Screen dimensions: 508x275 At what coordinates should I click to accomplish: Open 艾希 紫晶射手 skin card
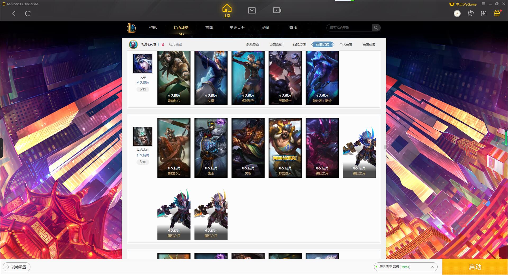coord(248,78)
